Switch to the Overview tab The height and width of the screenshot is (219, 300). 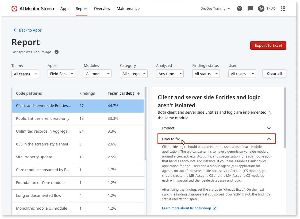[102, 9]
